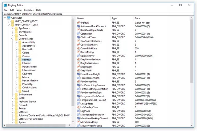Select the International key
Image resolution: width=197 pixels, height=131 pixels.
pos(29,70)
